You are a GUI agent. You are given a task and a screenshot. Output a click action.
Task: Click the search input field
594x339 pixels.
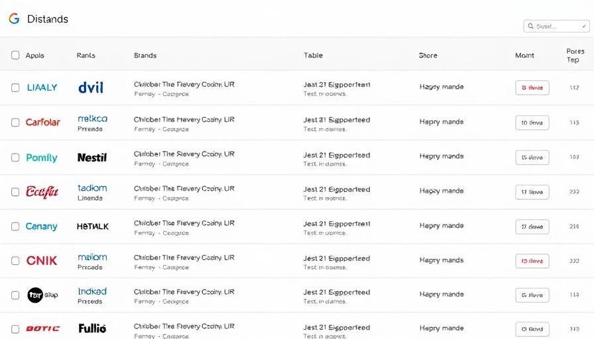[x=560, y=26]
